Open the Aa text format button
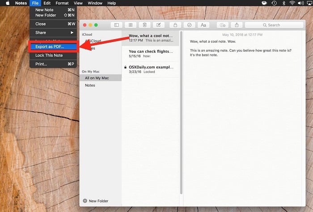313x212 pixels. [x=203, y=25]
